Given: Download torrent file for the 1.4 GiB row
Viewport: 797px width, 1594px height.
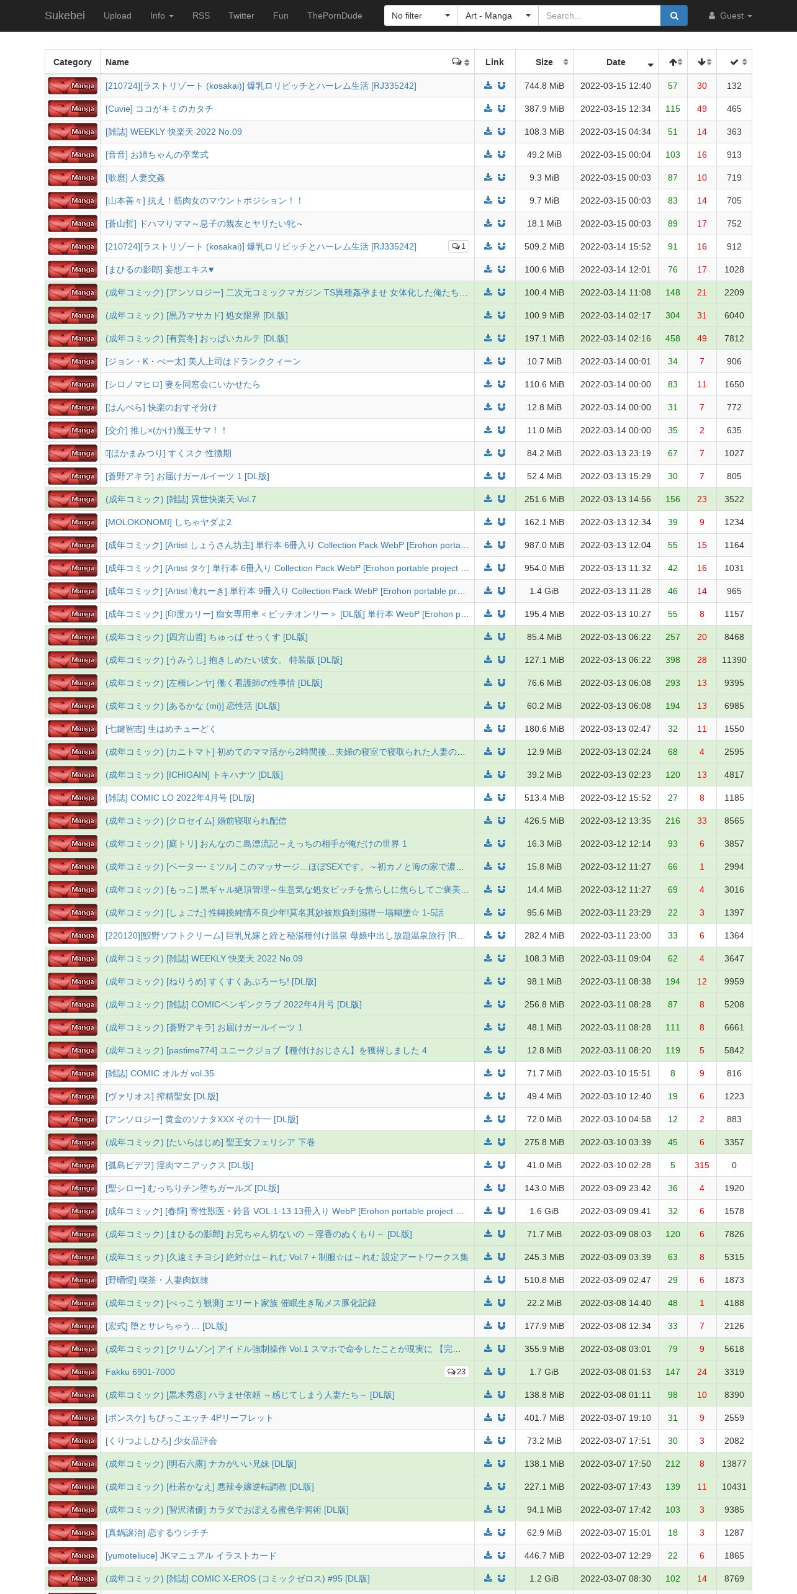Looking at the screenshot, I should click(488, 591).
